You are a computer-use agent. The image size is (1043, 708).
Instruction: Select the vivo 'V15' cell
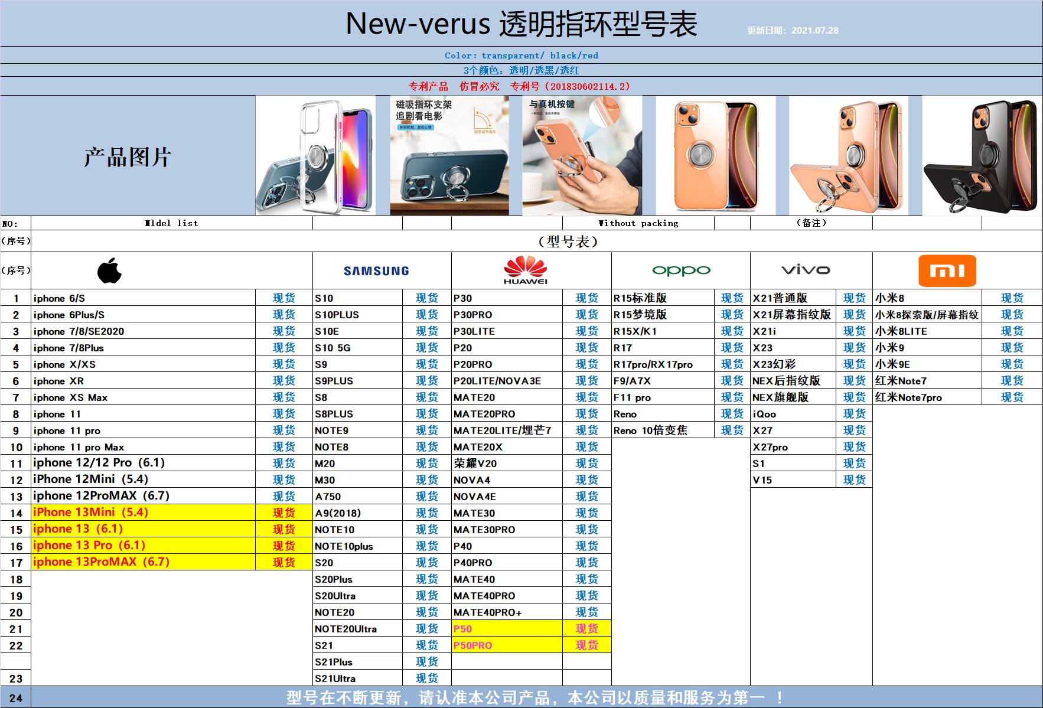[x=793, y=479]
